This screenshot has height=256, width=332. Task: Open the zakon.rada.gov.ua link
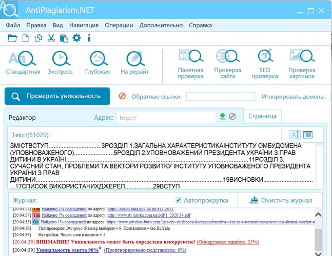[141, 209]
